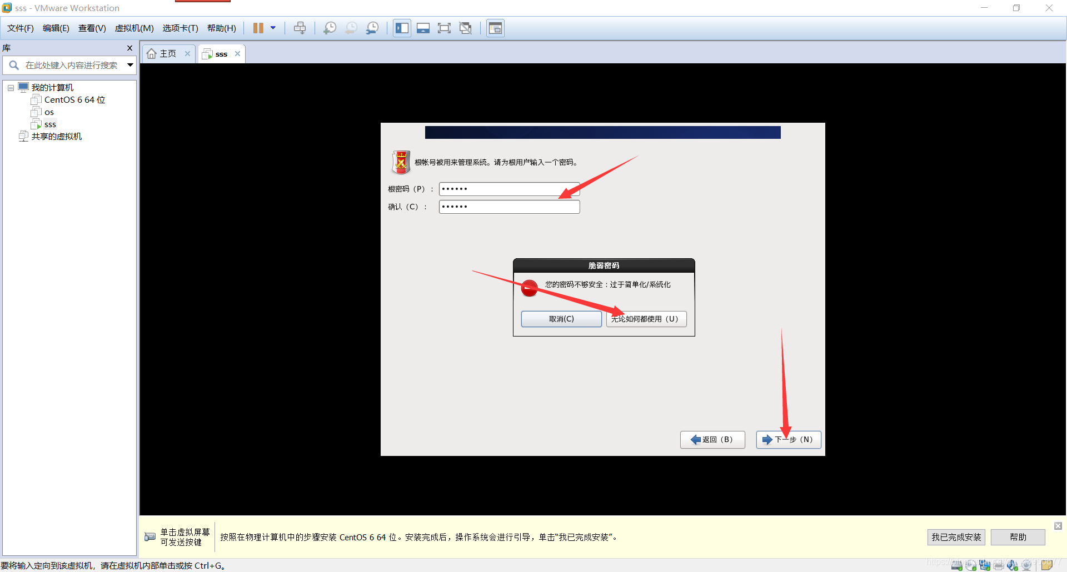Click 无论如何都使用 (U) button
The width and height of the screenshot is (1067, 572).
click(646, 319)
